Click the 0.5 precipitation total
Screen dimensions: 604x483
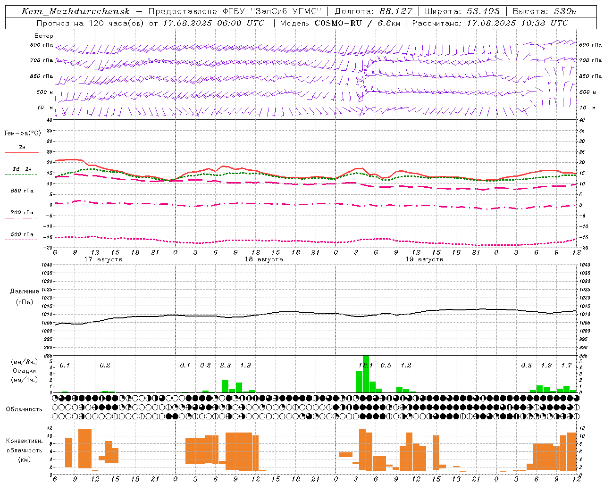pyautogui.click(x=386, y=365)
